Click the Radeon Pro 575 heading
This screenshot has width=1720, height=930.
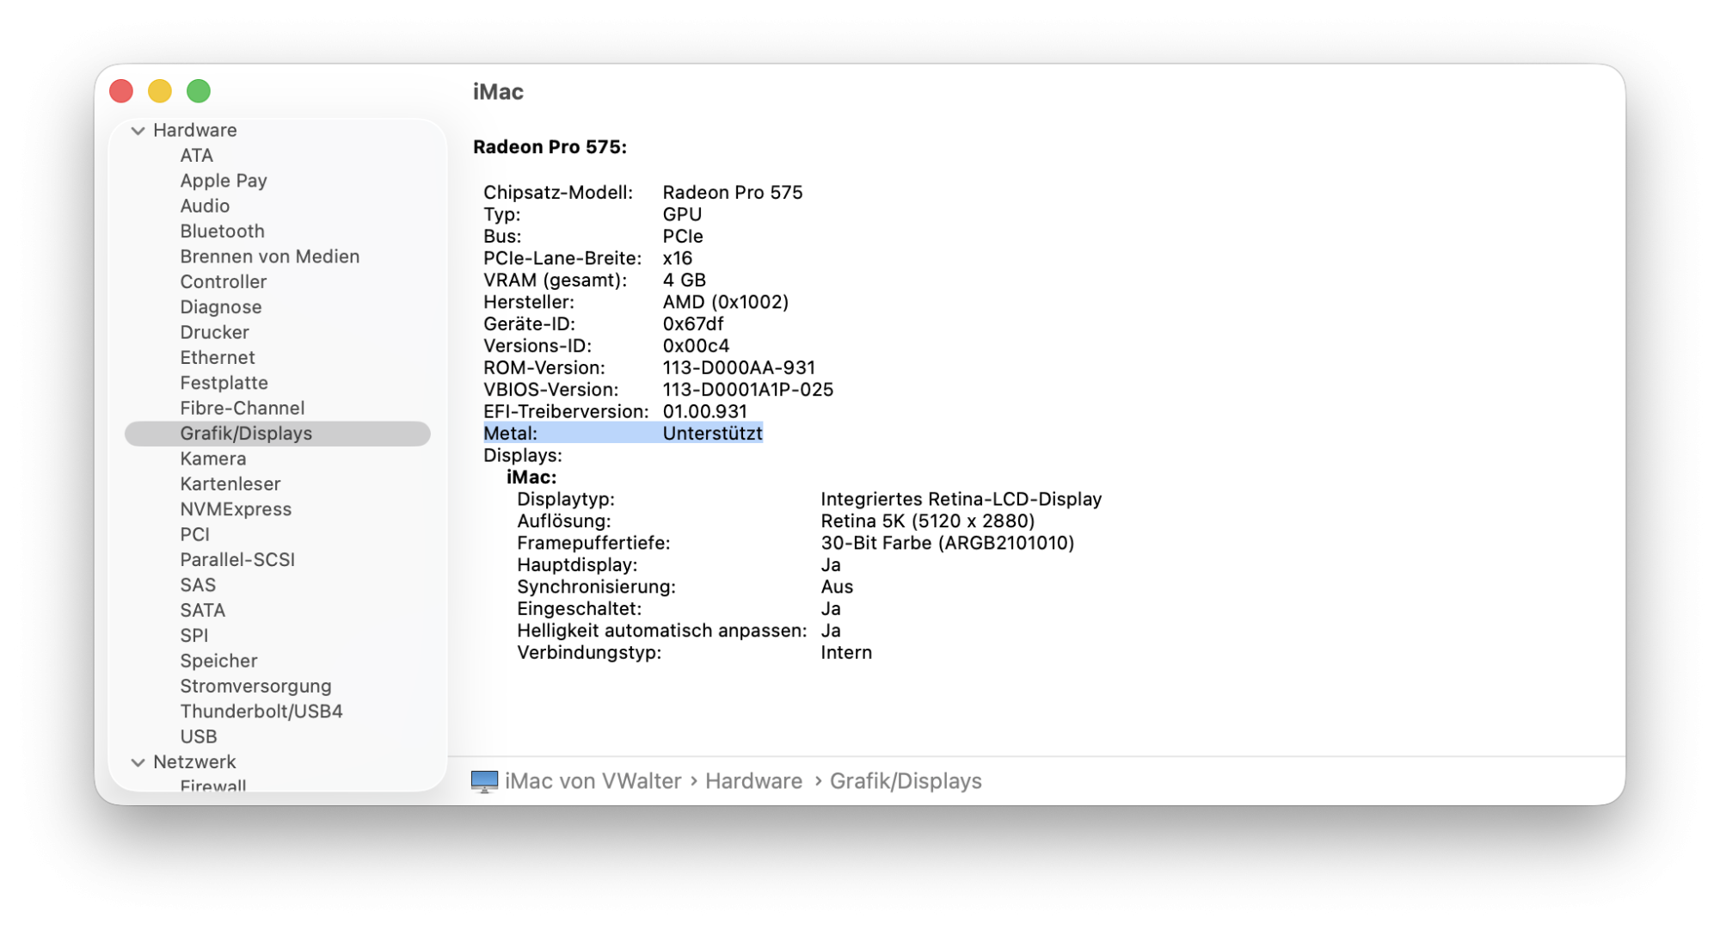(550, 147)
